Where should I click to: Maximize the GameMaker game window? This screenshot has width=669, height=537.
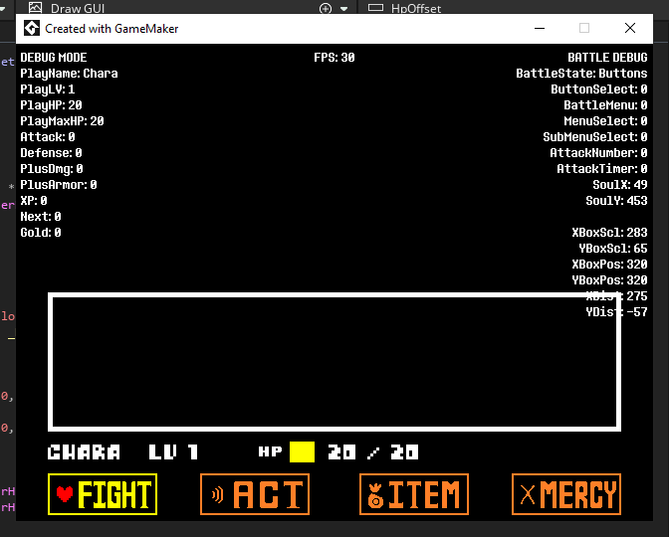click(x=584, y=28)
